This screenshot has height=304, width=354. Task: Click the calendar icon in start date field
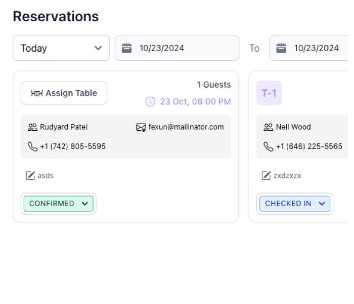point(127,48)
